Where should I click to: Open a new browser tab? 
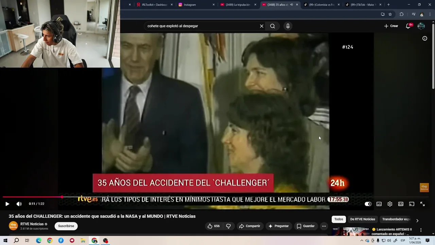(x=388, y=5)
